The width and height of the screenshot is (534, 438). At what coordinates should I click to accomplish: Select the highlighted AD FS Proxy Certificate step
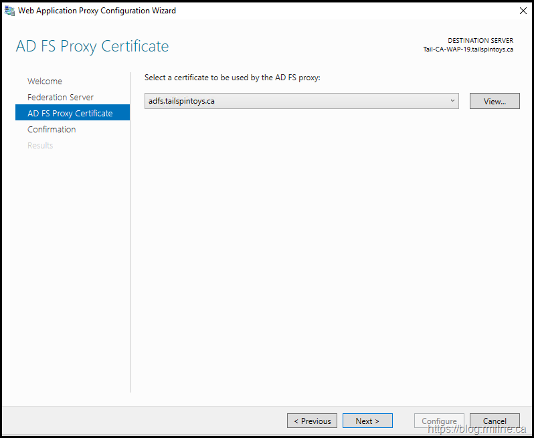[70, 113]
